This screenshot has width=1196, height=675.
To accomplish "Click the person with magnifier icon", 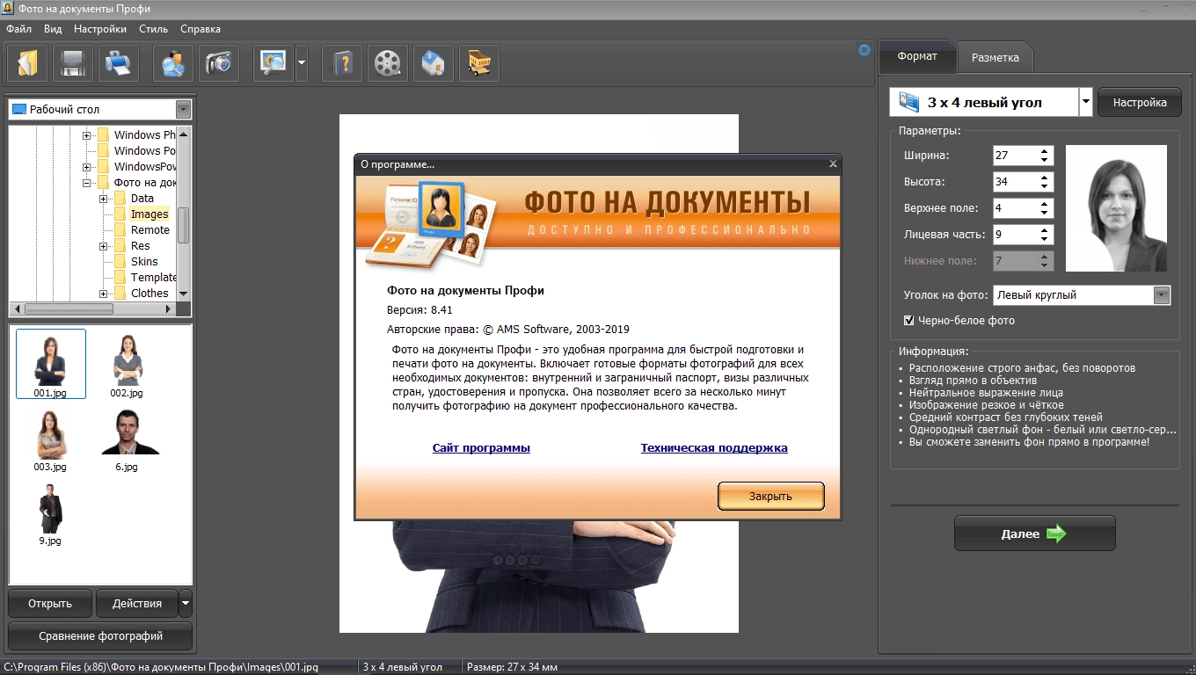I will click(x=173, y=62).
